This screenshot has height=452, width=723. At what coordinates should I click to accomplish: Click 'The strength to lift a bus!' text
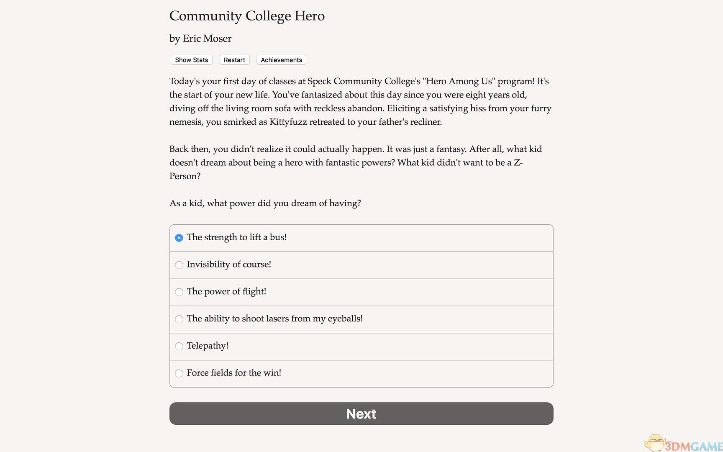coord(236,237)
